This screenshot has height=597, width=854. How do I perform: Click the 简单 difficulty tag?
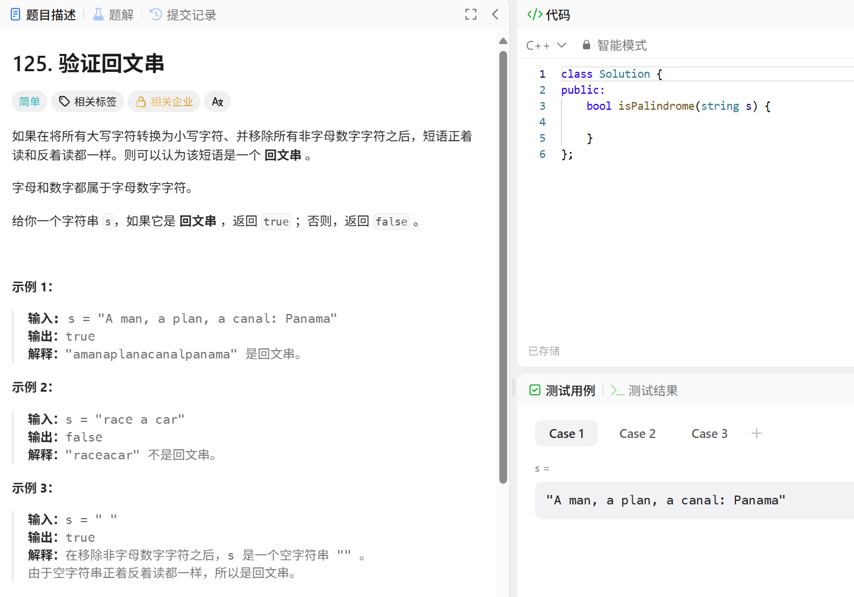pyautogui.click(x=30, y=101)
